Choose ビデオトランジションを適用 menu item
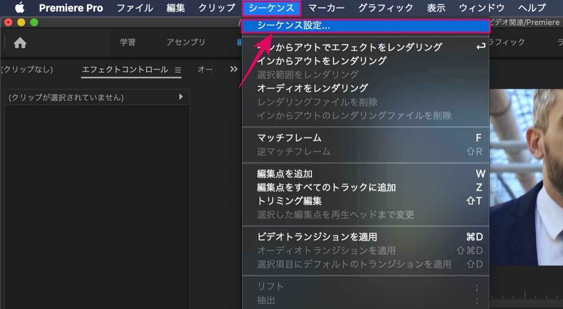 coord(366,237)
